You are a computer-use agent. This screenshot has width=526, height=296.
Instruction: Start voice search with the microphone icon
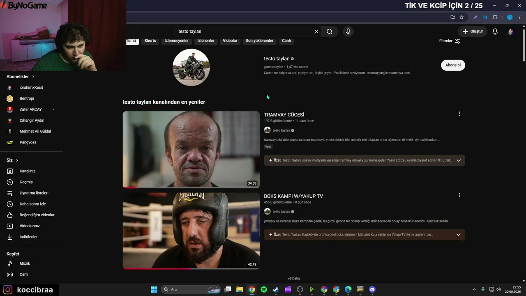pos(348,31)
